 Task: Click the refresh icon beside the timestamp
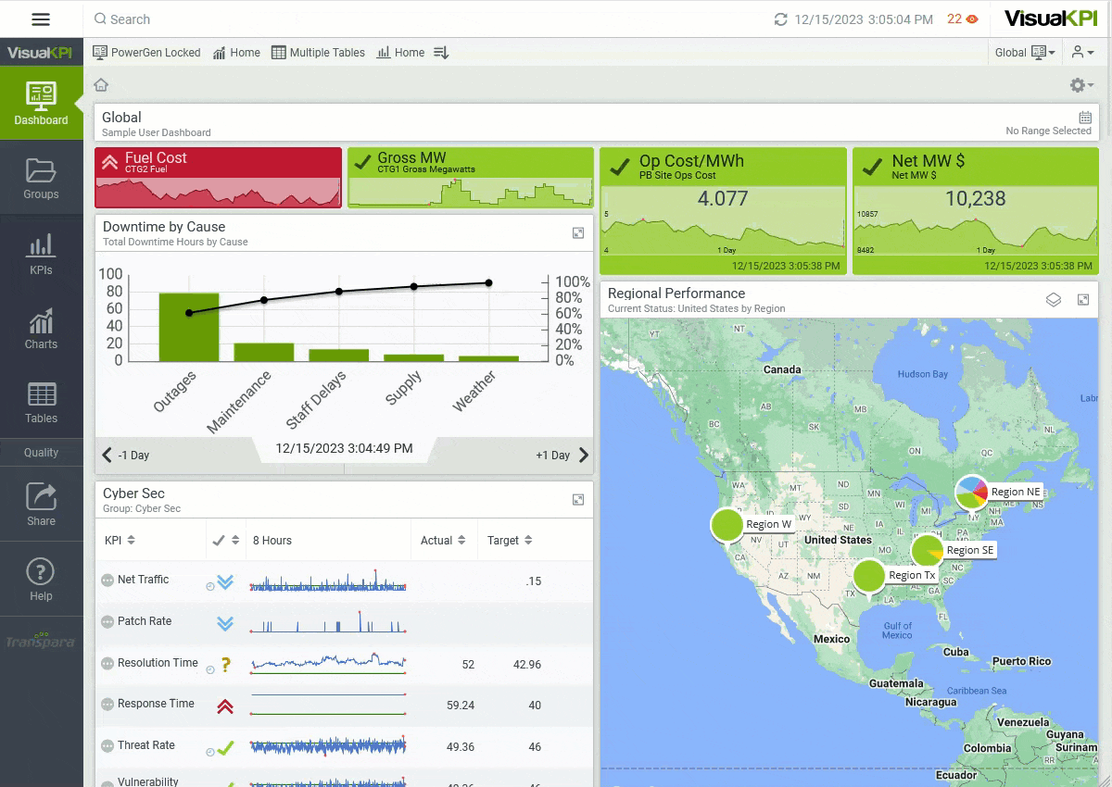(780, 19)
